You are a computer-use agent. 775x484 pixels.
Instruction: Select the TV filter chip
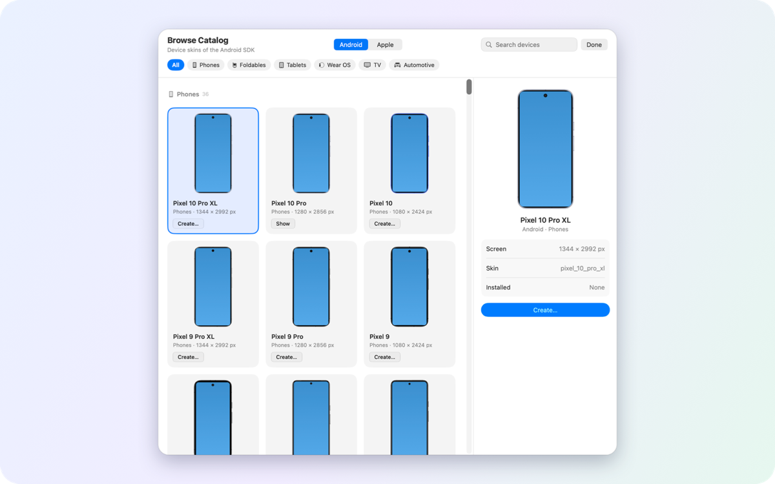[372, 65]
